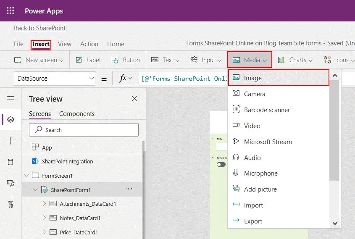Image resolution: width=355 pixels, height=239 pixels.
Task: Choose Barcode scanner from Media menu
Action: point(267,110)
